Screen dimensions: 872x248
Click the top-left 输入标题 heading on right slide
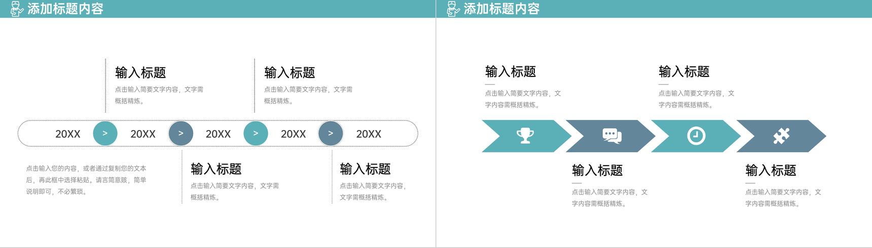[x=511, y=72]
